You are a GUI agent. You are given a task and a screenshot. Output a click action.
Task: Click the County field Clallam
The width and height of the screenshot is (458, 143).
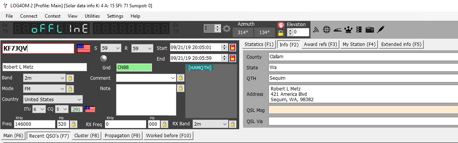pos(363,57)
